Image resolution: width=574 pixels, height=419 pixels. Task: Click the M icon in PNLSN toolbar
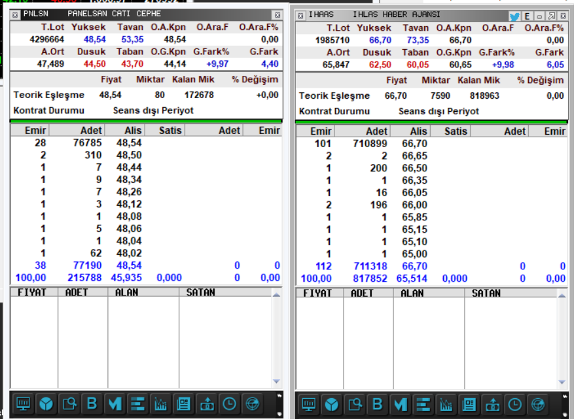pyautogui.click(x=115, y=404)
